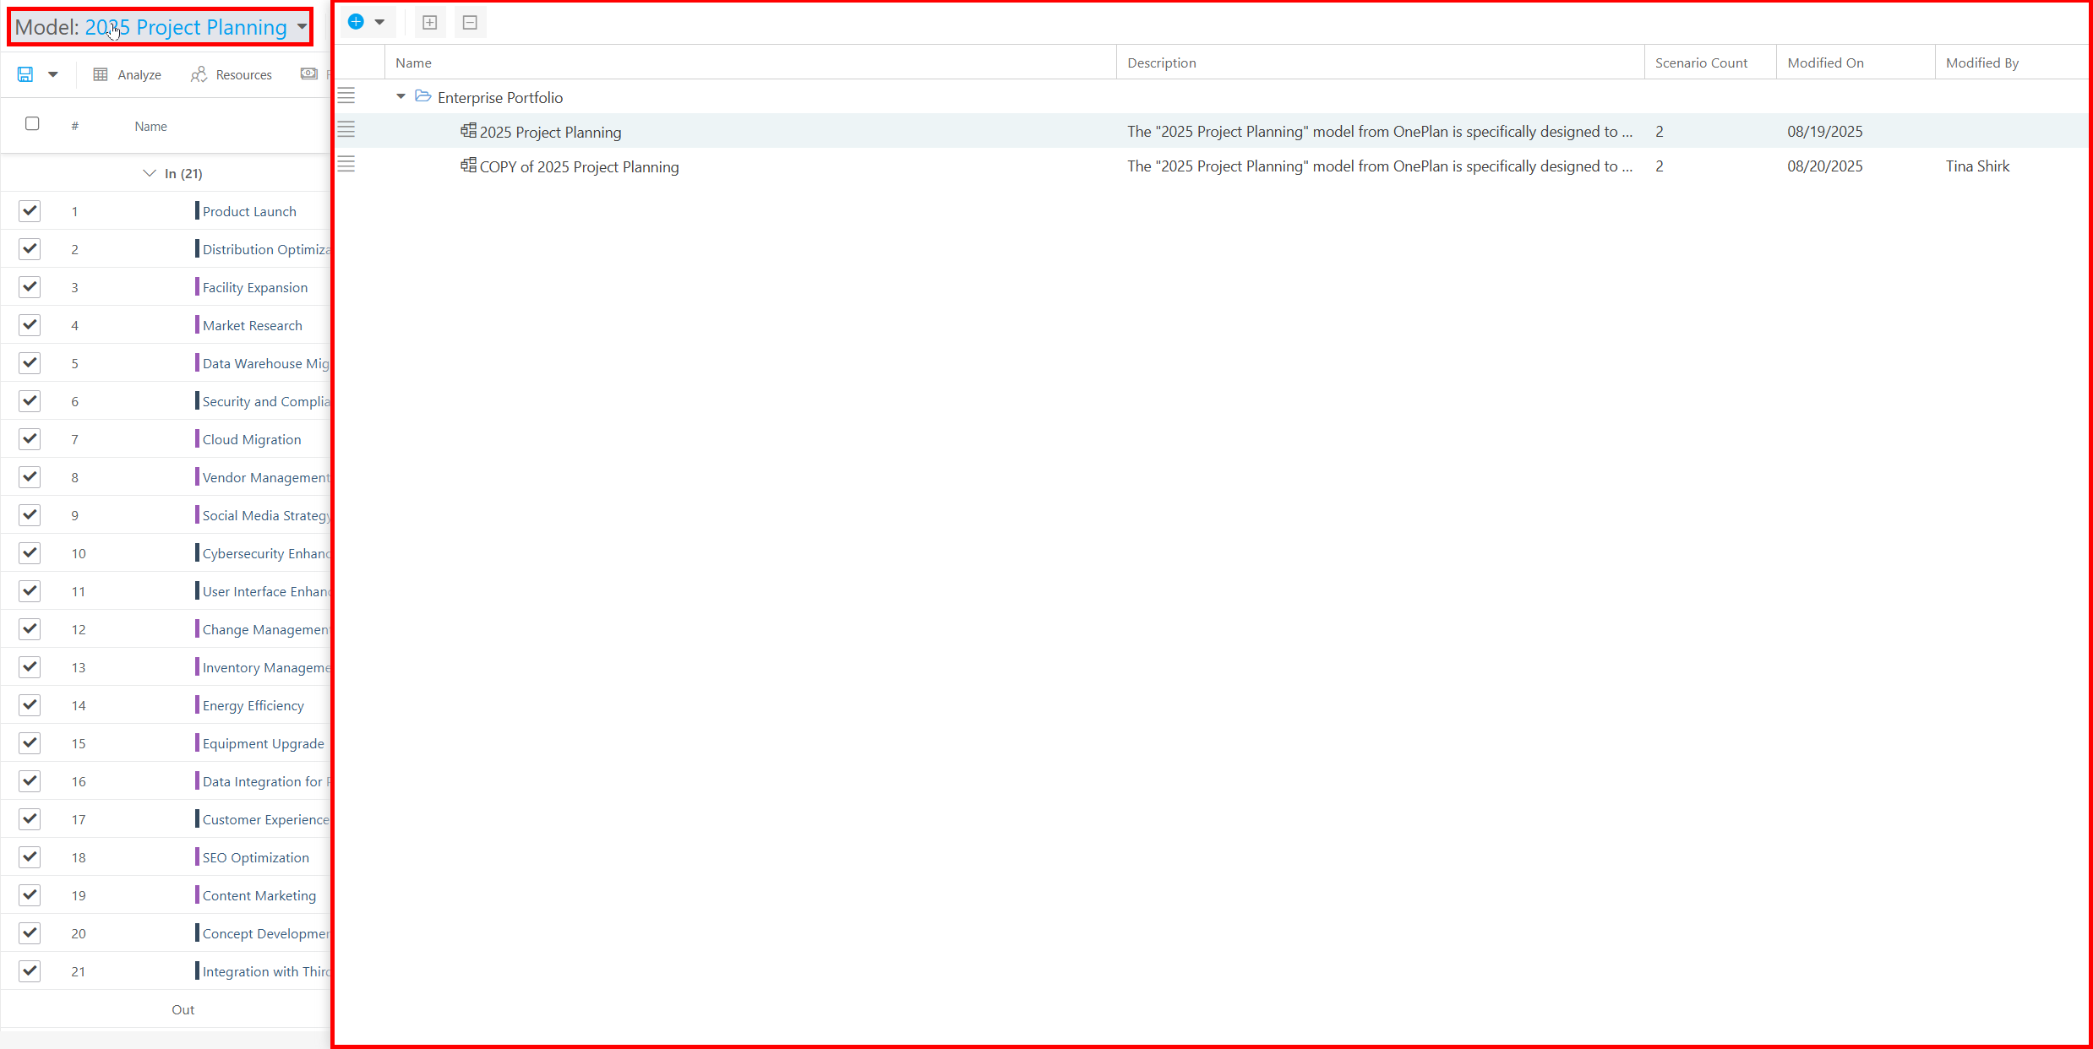
Task: Click the save icon in the left toolbar
Action: pyautogui.click(x=25, y=74)
